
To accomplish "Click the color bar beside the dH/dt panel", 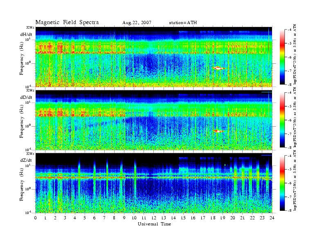I will (282, 57).
